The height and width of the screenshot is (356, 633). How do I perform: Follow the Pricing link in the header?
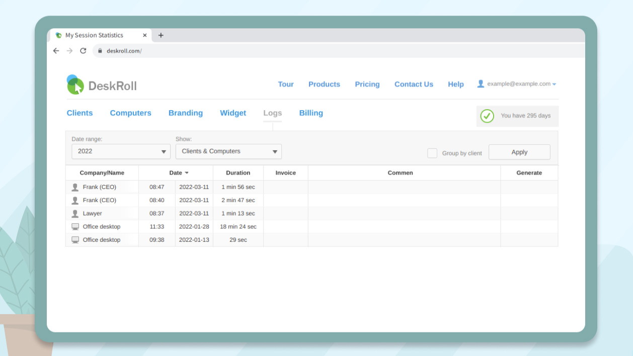click(x=367, y=84)
